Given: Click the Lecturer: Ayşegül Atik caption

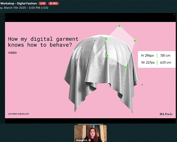Looking at the screenshot, I should 18,114.
